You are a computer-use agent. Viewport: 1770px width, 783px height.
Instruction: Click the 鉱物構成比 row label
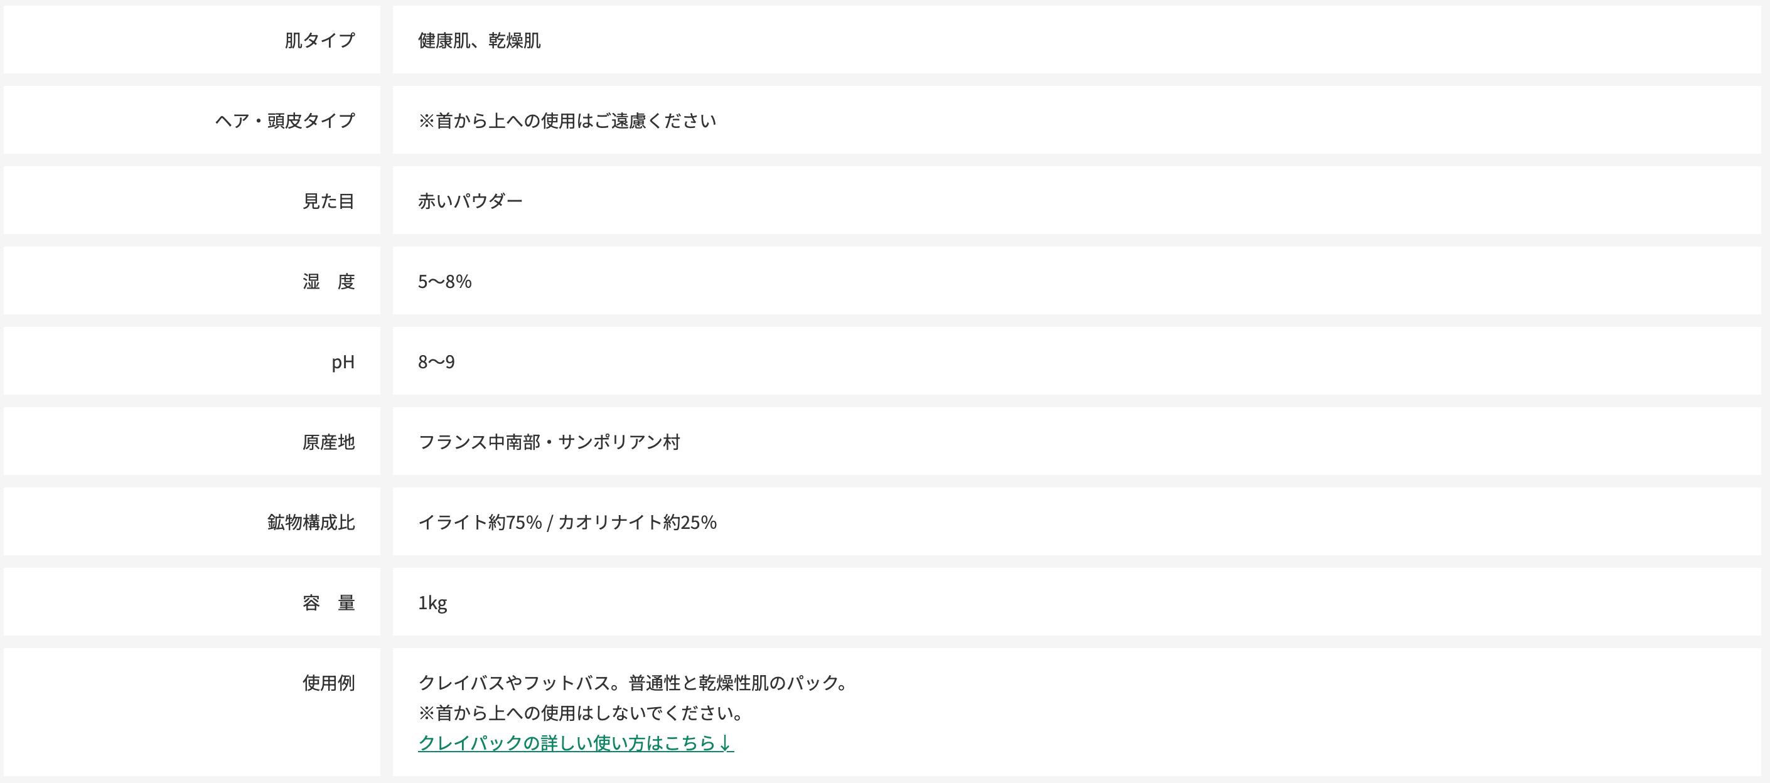[x=311, y=523]
